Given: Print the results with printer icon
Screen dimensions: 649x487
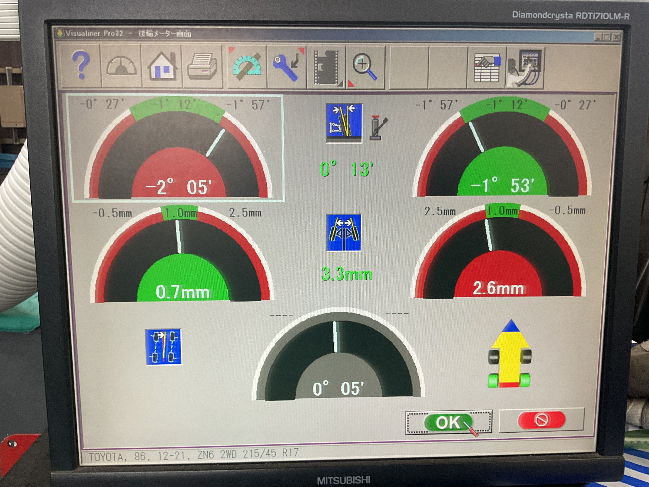Looking at the screenshot, I should pos(203,67).
